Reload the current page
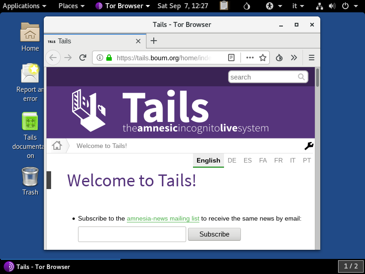365x274 pixels. (83, 58)
